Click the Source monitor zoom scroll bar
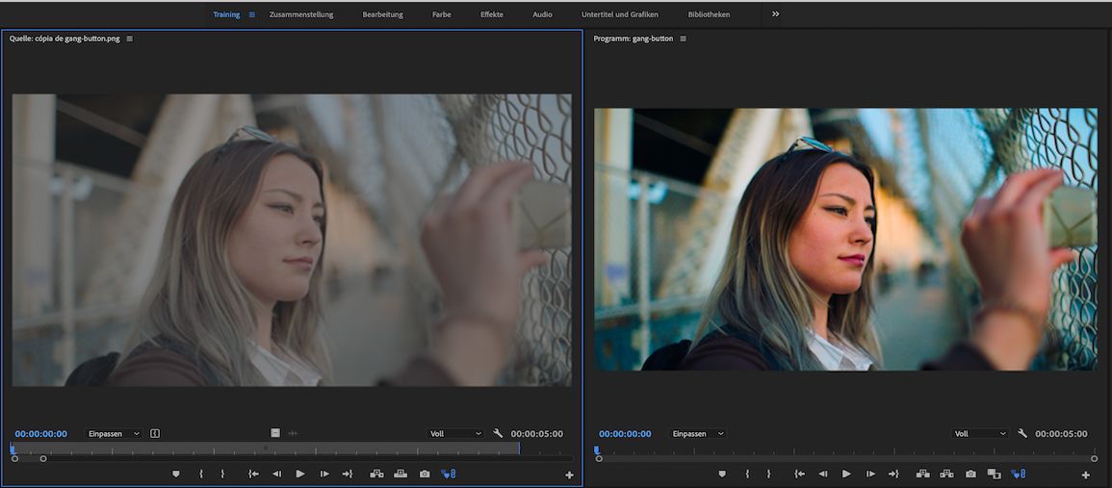1112x488 pixels. tap(29, 459)
